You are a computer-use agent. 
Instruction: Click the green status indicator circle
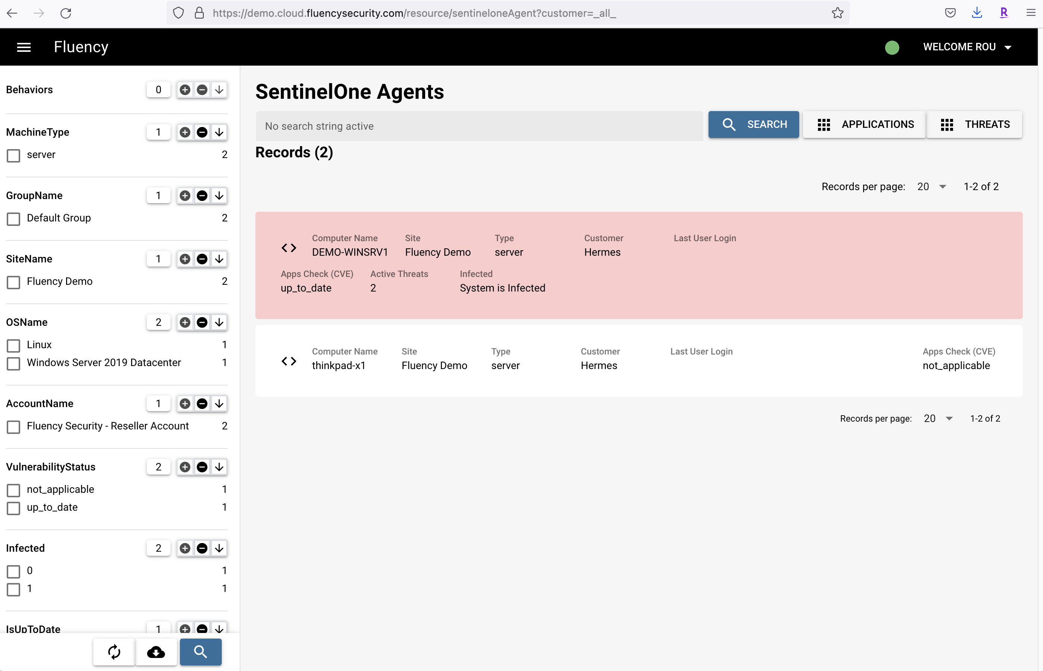tap(892, 47)
